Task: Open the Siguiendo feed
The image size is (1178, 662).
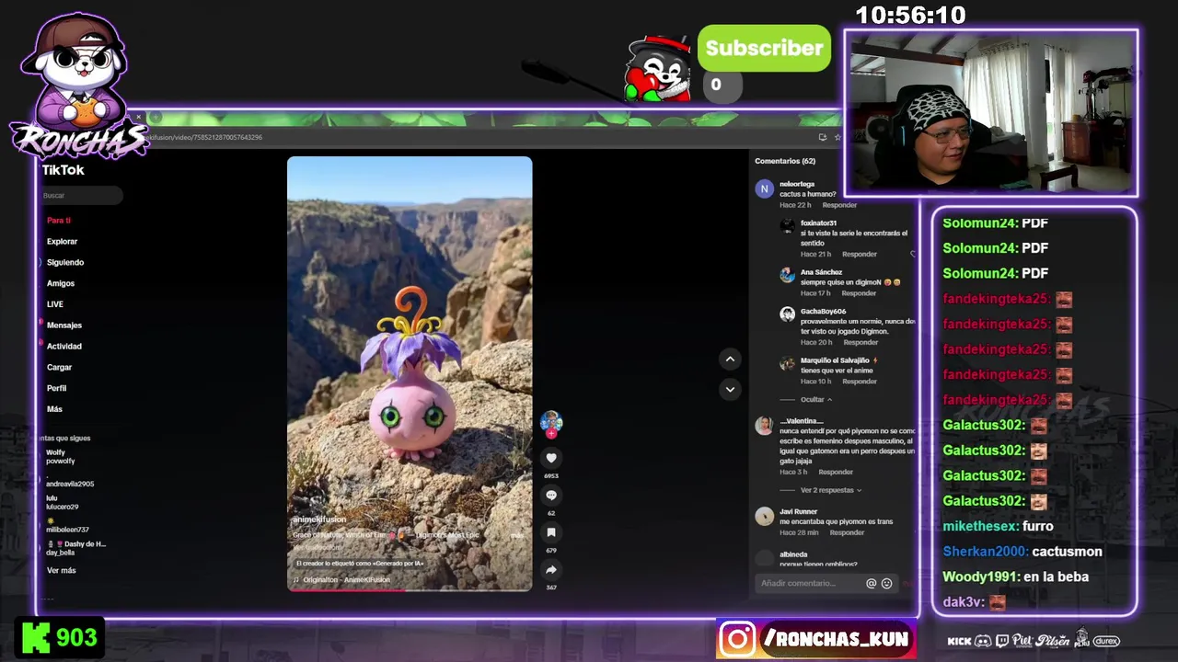Action: point(65,262)
